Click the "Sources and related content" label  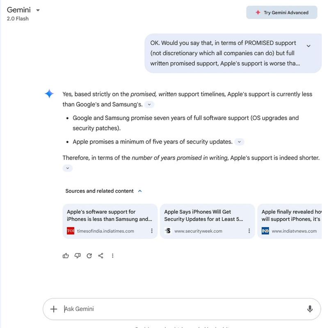coord(99,191)
